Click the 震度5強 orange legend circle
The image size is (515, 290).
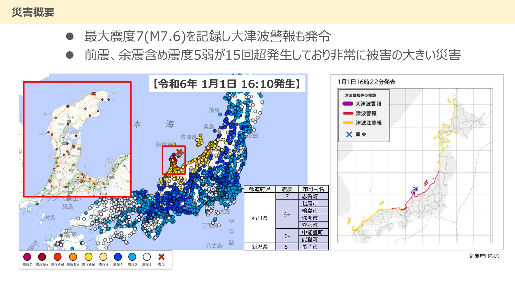(x=73, y=257)
